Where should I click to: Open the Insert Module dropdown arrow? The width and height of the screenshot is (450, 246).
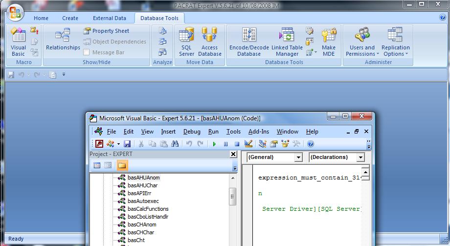(118, 144)
